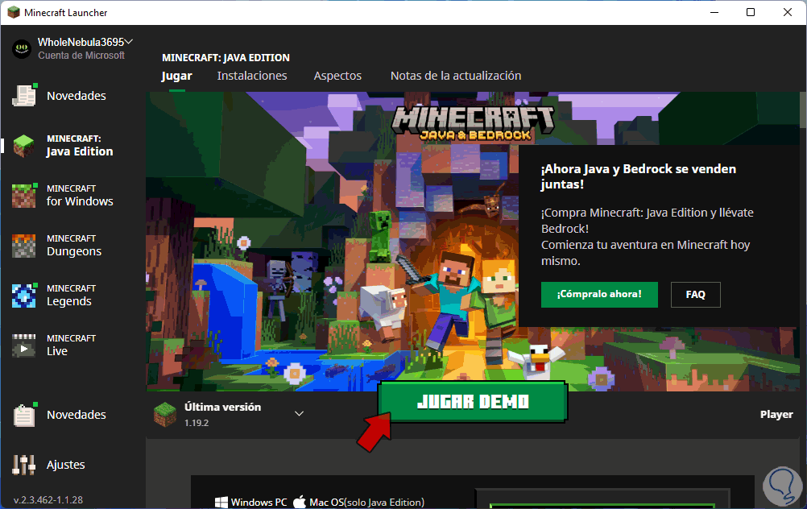Screen dimensions: 807x509
Task: Click the version number v.2.3.462-1.1.28
Action: (48, 499)
